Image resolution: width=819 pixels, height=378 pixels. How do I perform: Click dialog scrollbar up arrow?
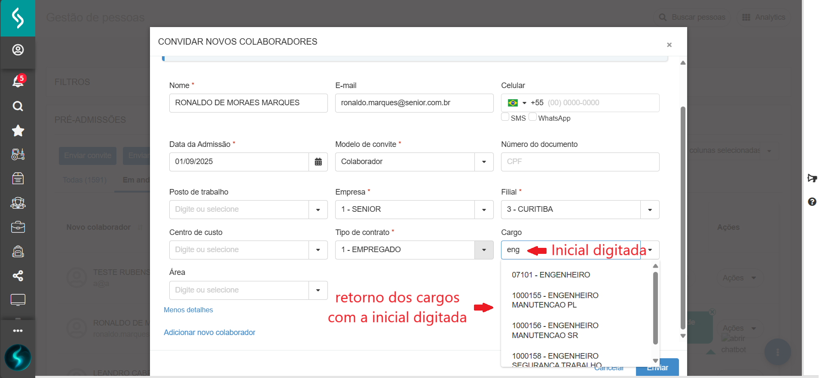[683, 63]
